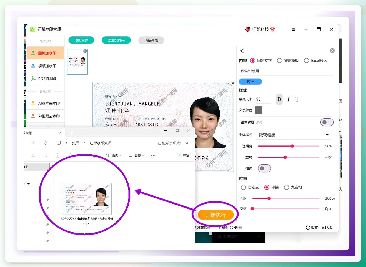Image resolution: width=366 pixels, height=267 pixels.
Task: Go back using the left chevron arrow
Action: click(242, 51)
